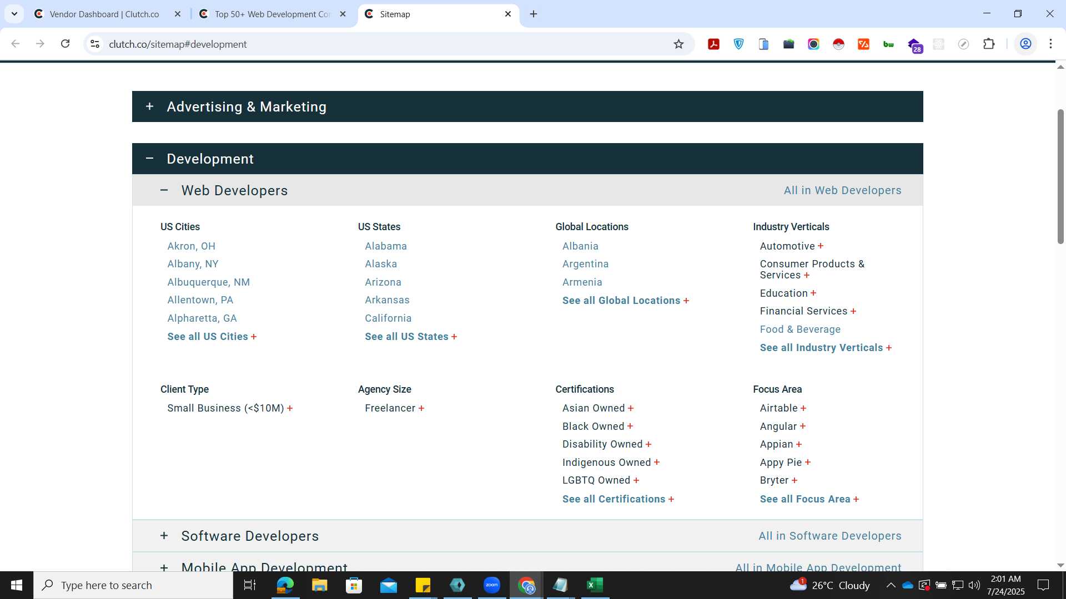This screenshot has height=599, width=1066.
Task: Click the page vertical scrollbar thumb
Action: coord(1060,176)
